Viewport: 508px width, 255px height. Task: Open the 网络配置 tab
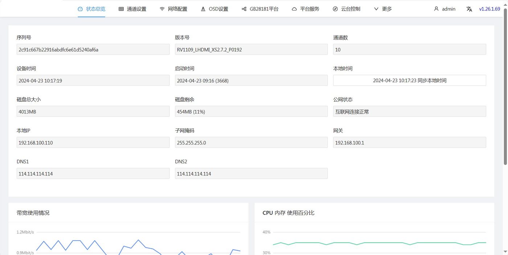(173, 9)
